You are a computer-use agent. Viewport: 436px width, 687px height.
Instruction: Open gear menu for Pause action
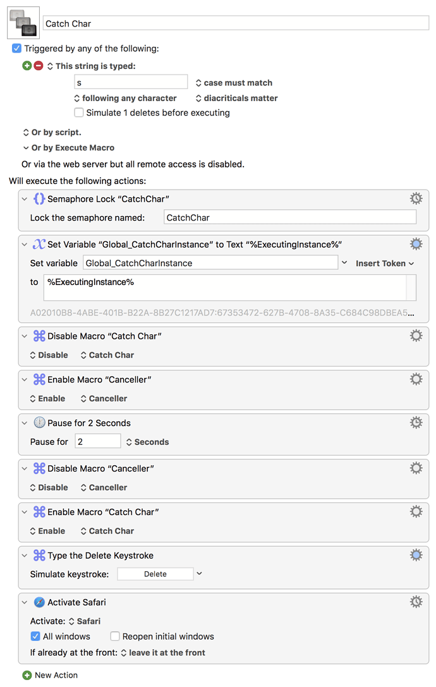[416, 422]
